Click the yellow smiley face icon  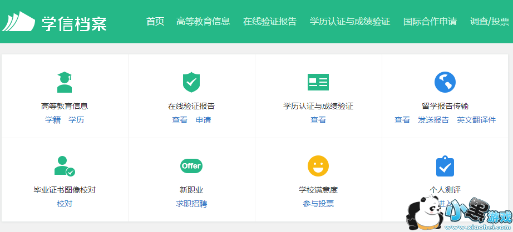pos(318,166)
